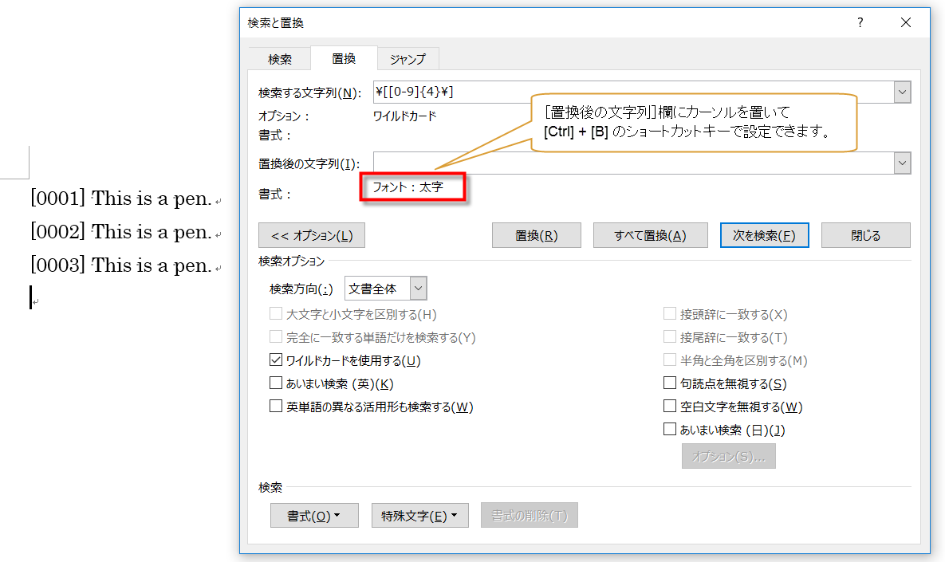945x562 pixels.
Task: Open the 特殊文字 menu button
Action: 419,516
